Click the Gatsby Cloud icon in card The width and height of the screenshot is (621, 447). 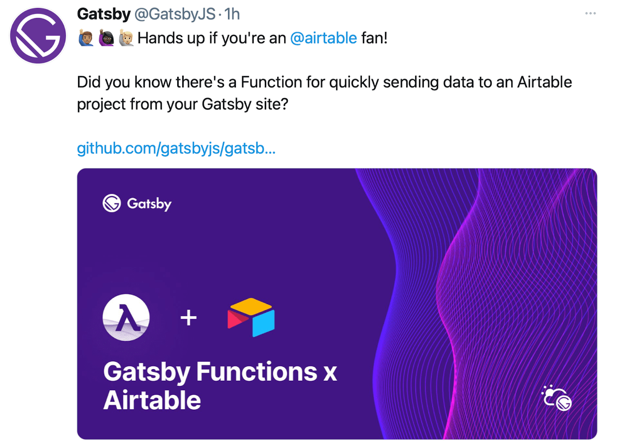coord(556,398)
